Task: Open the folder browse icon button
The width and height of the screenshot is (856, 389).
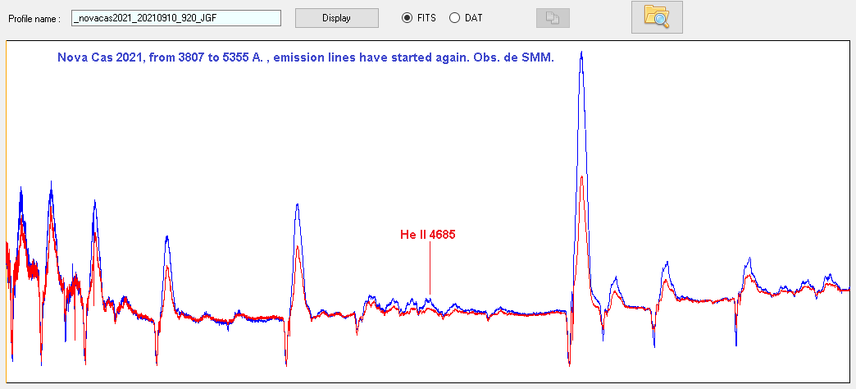Action: (x=657, y=17)
